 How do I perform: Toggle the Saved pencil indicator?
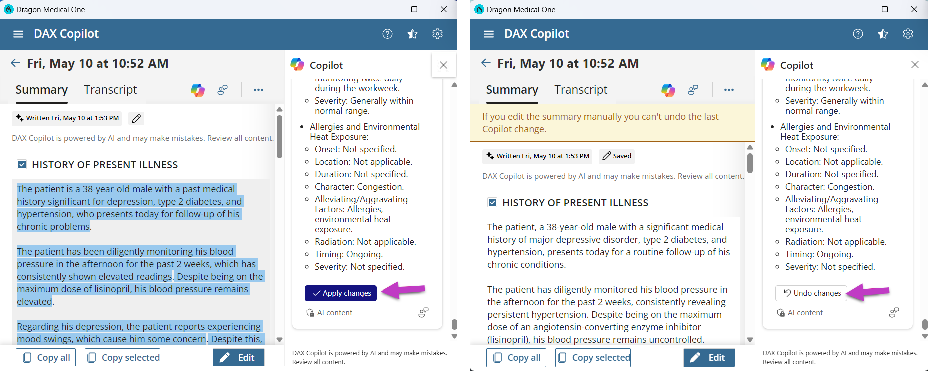point(616,156)
